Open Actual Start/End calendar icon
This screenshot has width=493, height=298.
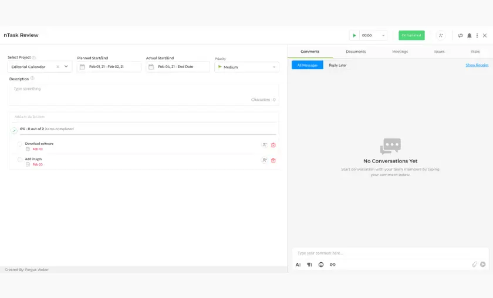(x=151, y=67)
